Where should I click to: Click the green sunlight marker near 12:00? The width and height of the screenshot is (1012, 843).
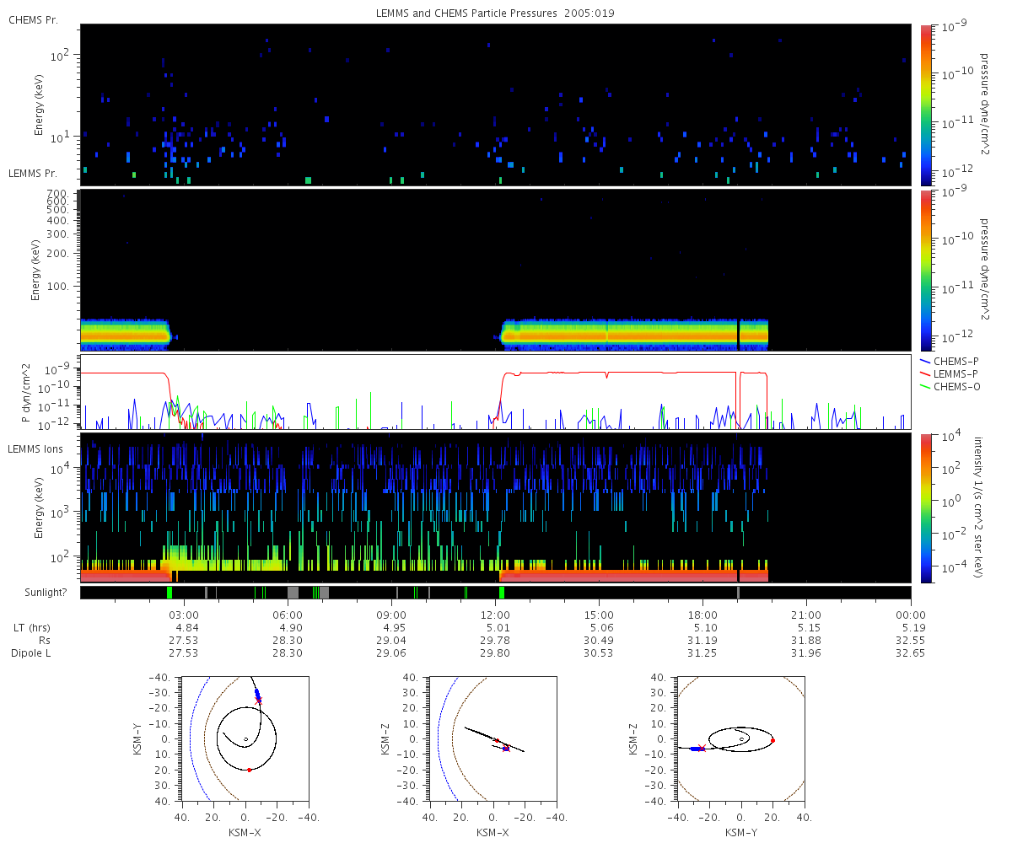pos(501,593)
